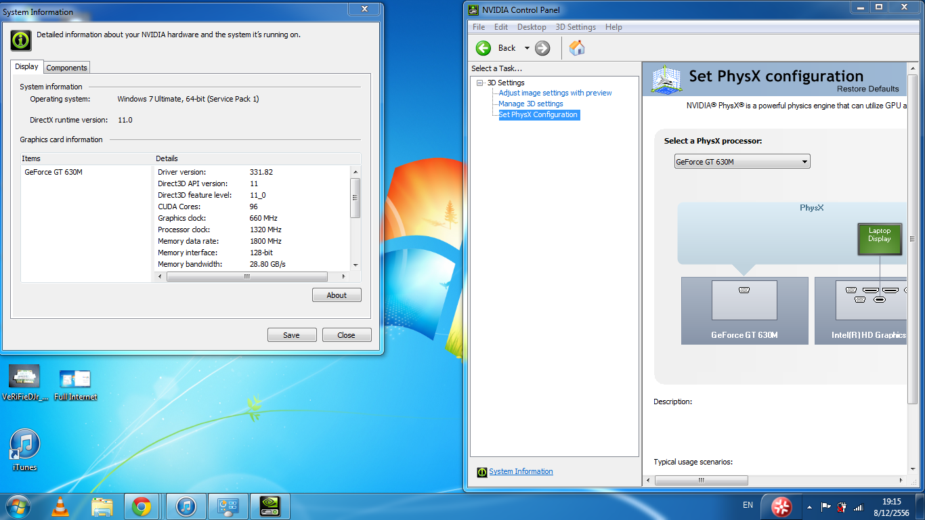Image resolution: width=925 pixels, height=520 pixels.
Task: Open Adjust image settings with preview
Action: click(555, 93)
